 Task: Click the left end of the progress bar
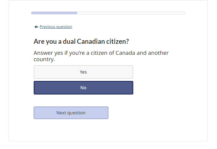point(33,13)
